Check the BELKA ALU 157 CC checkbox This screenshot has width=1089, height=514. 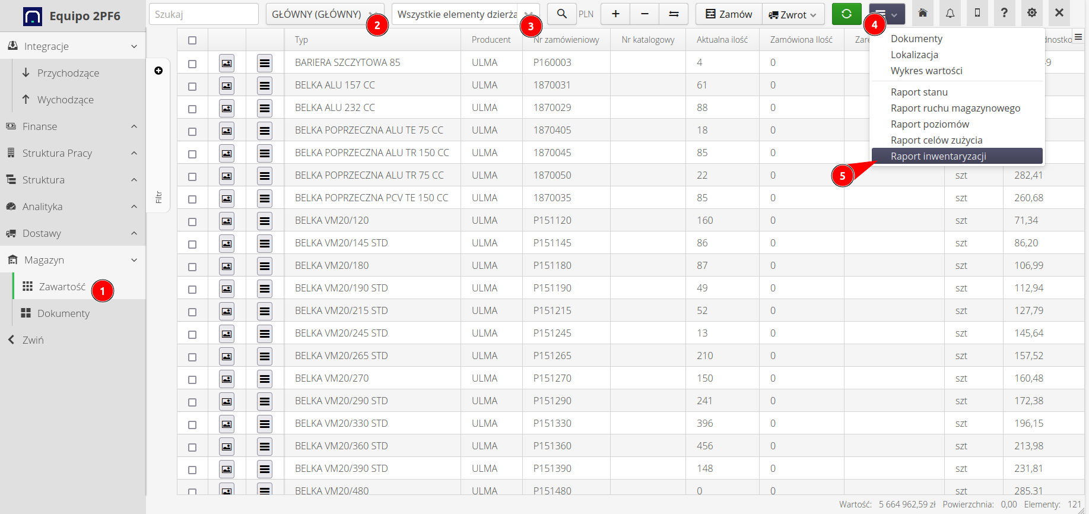point(192,86)
